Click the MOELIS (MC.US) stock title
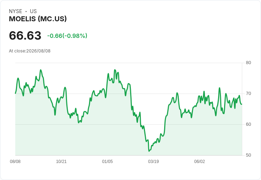Screen dimensions: 261x180 38,19
